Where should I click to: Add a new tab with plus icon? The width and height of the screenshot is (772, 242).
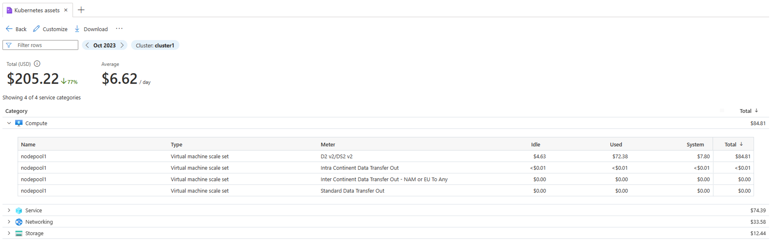click(x=81, y=10)
